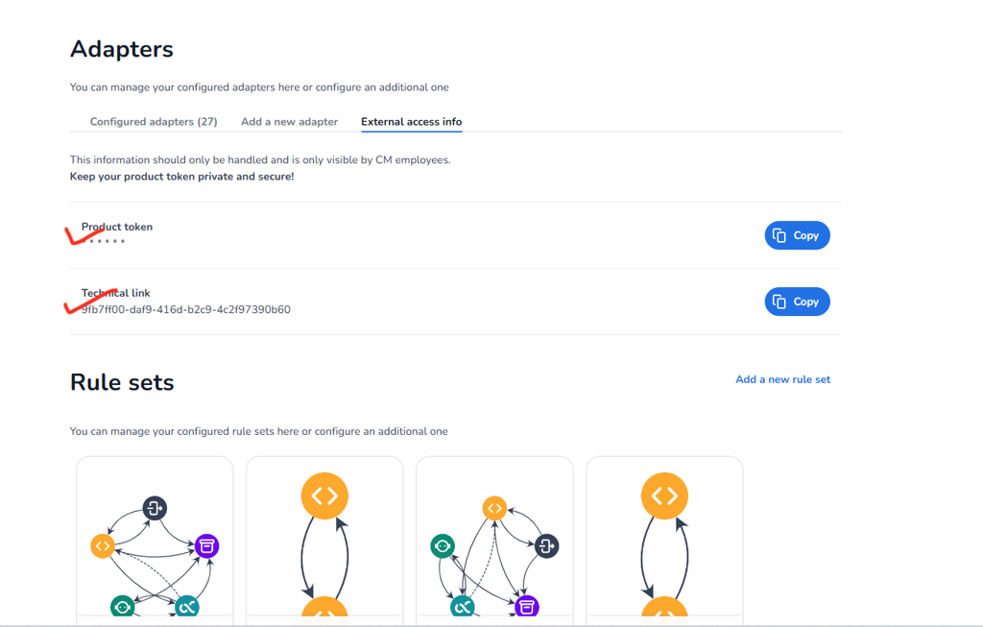Click the 'Keep your product token private and secure!' warning
The width and height of the screenshot is (983, 627).
(181, 176)
